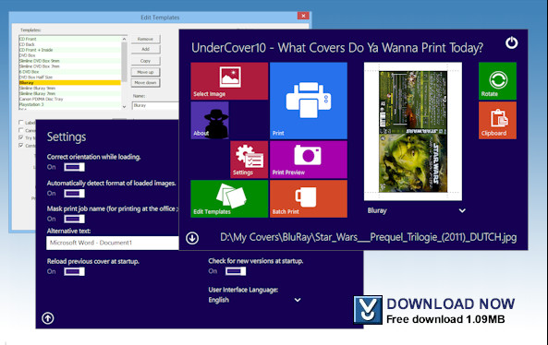Select Playstation 3 template

[70, 104]
